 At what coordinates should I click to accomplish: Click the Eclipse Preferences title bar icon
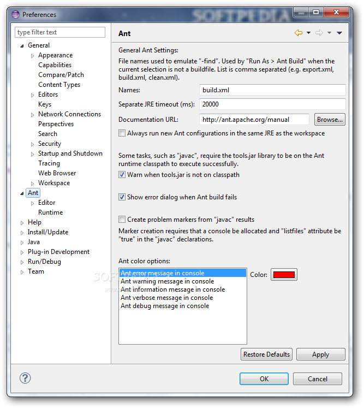[x=16, y=14]
